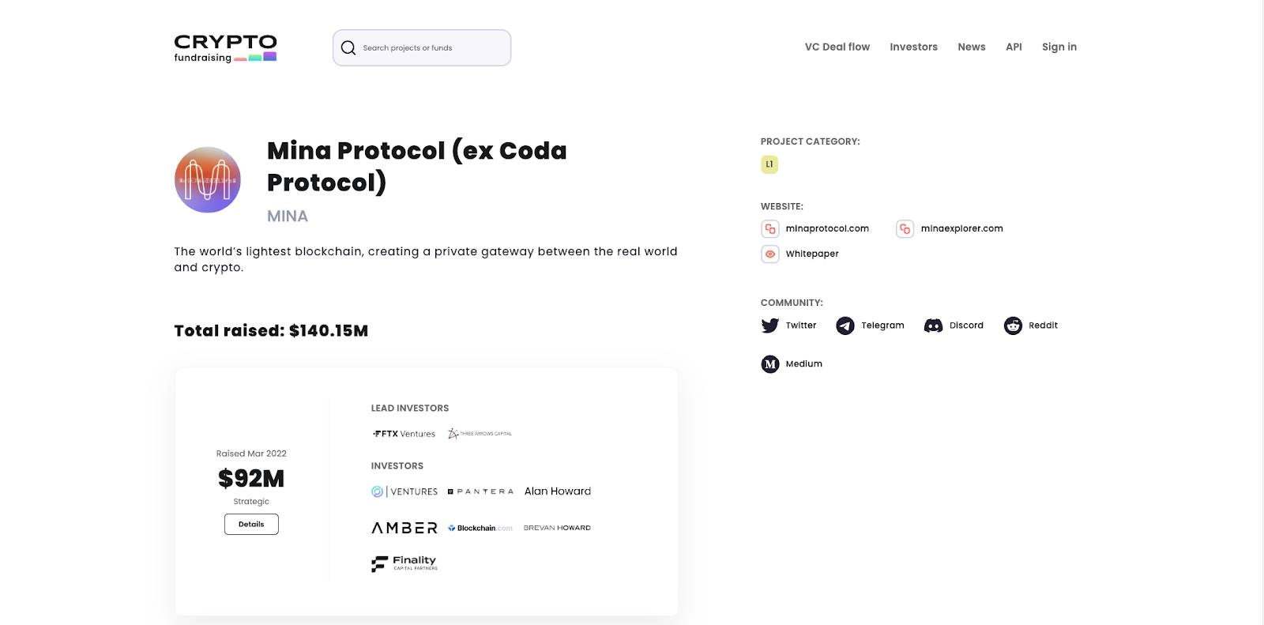Open the Three Arrows Capital logo
1264x625 pixels.
click(480, 434)
